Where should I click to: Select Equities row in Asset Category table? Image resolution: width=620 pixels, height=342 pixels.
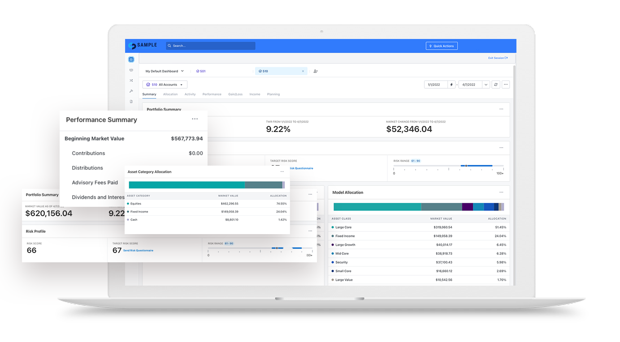tap(207, 204)
